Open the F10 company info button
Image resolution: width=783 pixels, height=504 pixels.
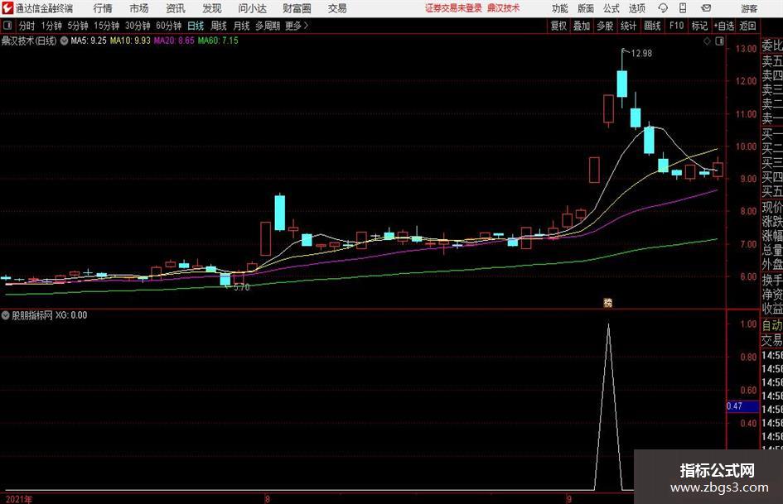point(677,26)
